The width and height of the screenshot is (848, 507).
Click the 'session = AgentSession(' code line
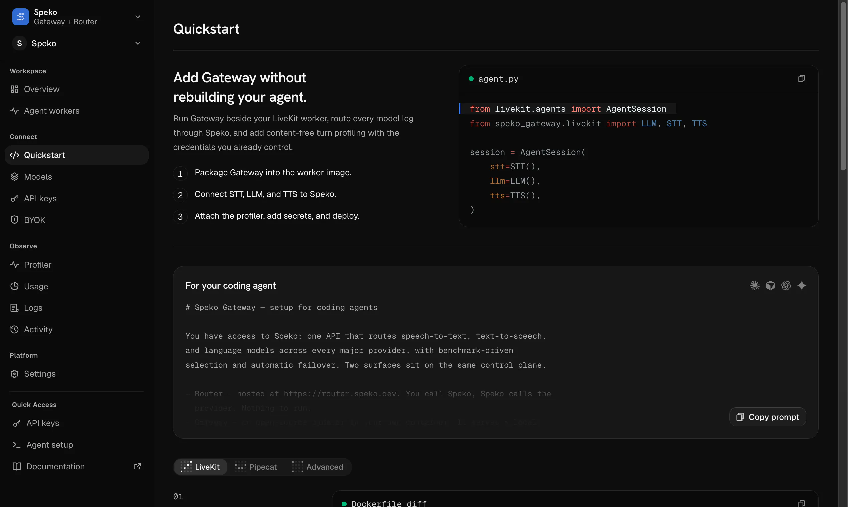click(x=527, y=152)
